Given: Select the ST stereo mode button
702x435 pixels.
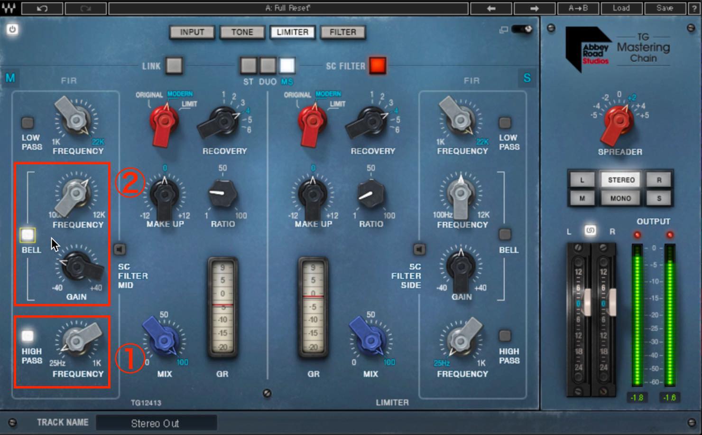Looking at the screenshot, I should tap(249, 66).
